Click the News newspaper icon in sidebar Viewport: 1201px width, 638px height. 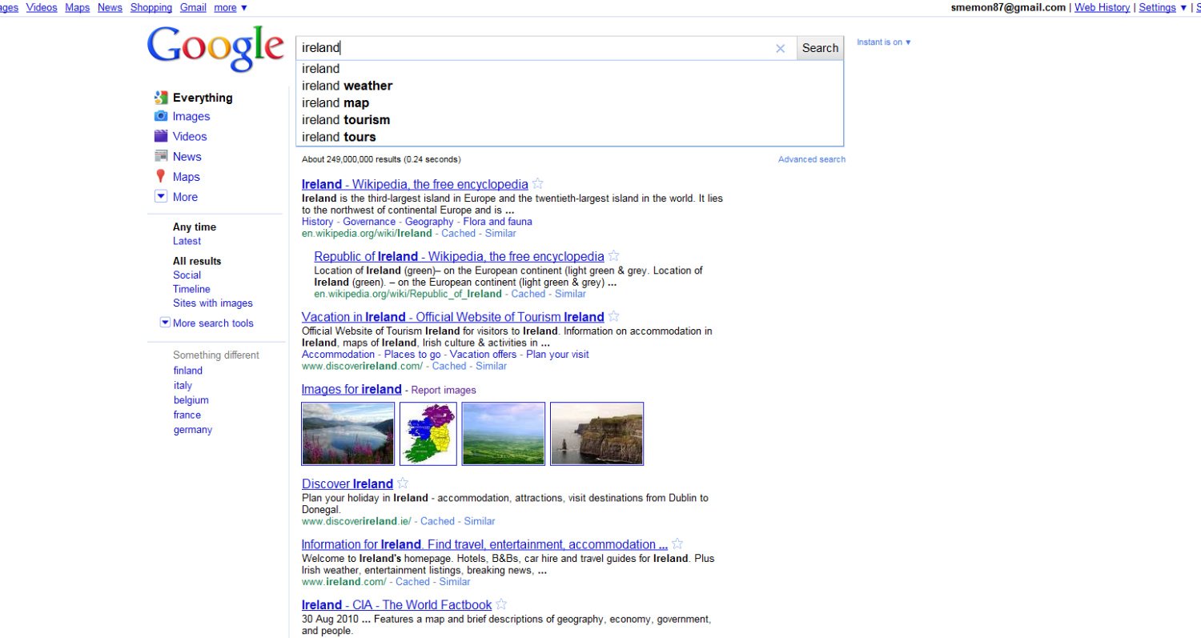coord(161,156)
